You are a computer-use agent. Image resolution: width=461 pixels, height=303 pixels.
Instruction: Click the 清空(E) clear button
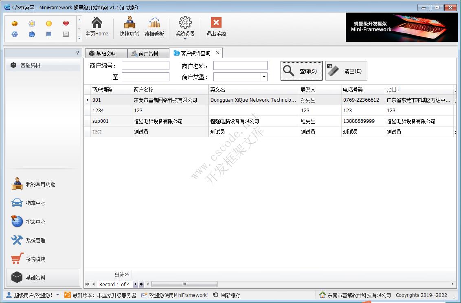click(x=346, y=70)
